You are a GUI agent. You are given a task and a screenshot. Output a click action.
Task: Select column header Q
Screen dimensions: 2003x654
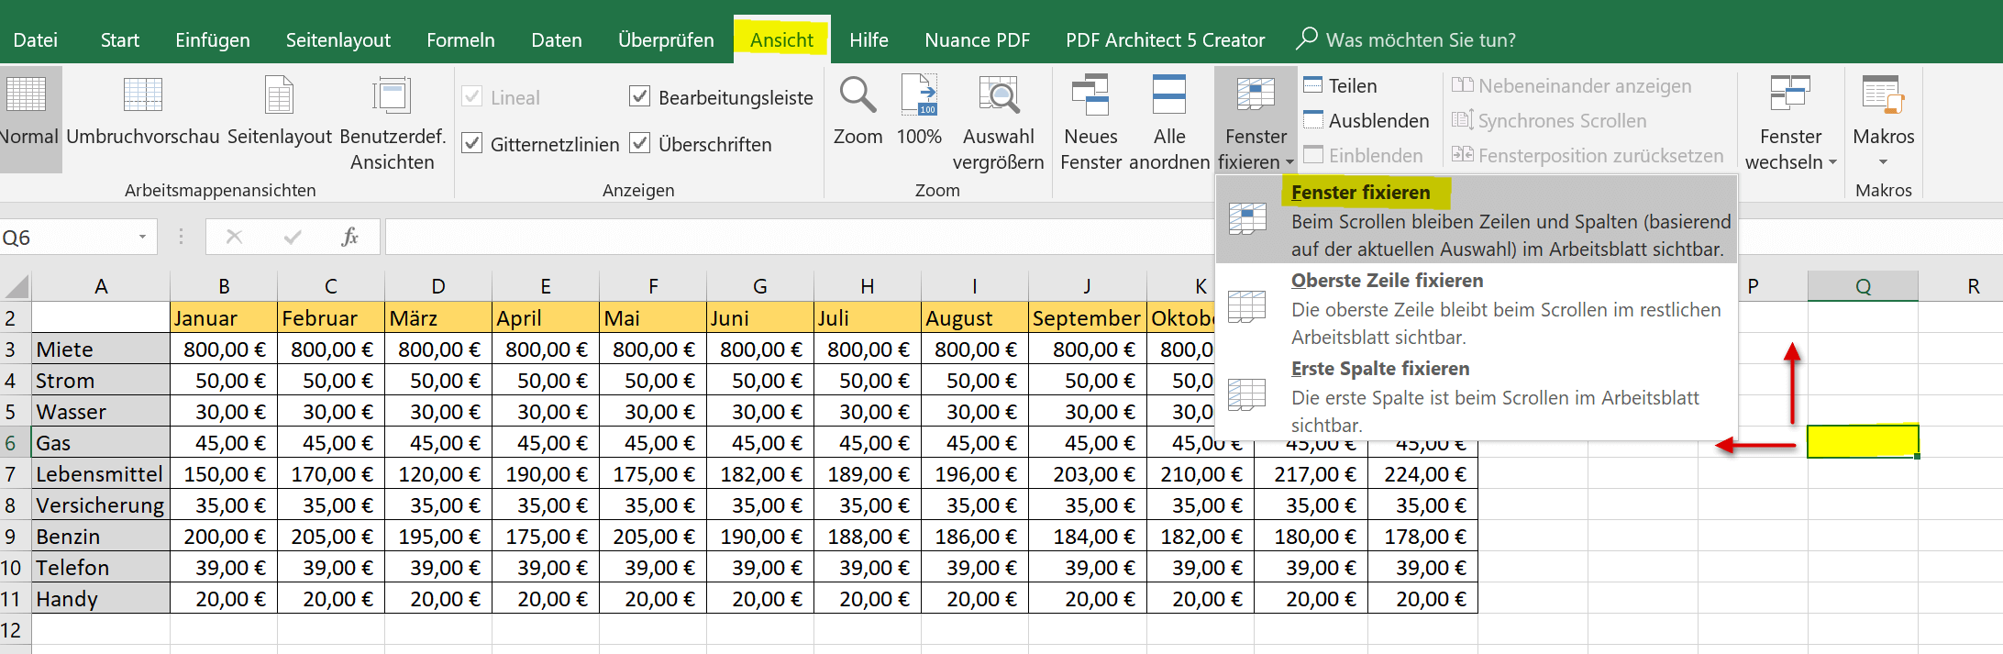tap(1863, 287)
